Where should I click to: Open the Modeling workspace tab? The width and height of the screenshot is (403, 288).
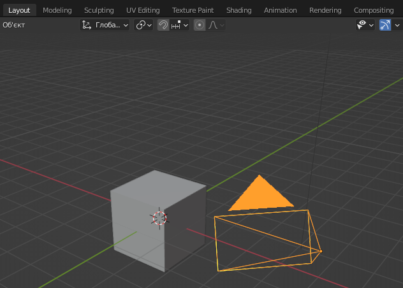pyautogui.click(x=57, y=10)
